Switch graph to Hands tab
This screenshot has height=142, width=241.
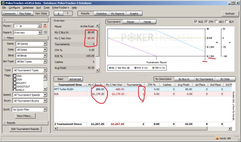147,22
